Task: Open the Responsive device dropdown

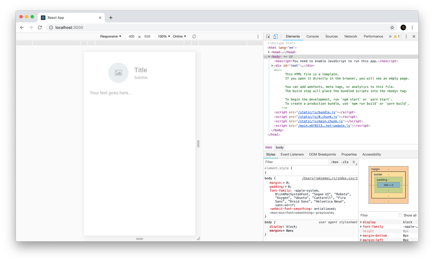Action: (111, 37)
